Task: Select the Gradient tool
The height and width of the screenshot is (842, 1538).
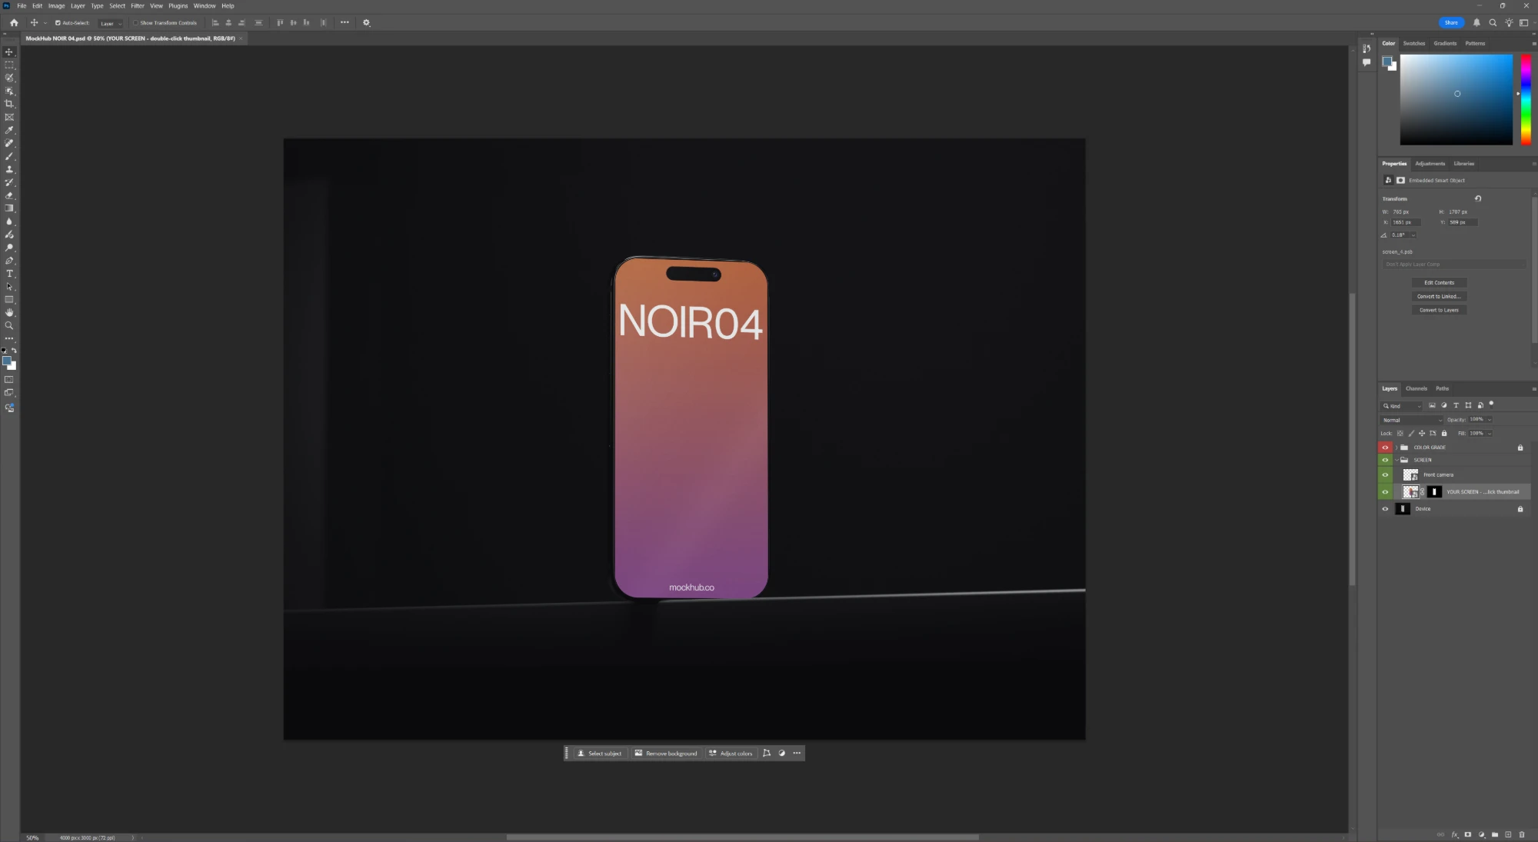Action: [x=9, y=208]
